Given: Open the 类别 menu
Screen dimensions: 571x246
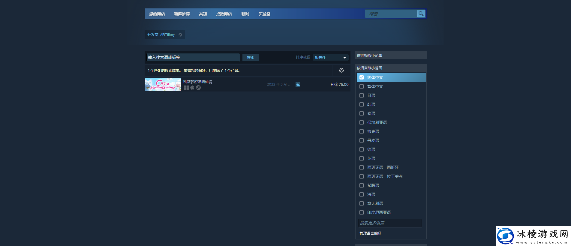Looking at the screenshot, I should 203,14.
